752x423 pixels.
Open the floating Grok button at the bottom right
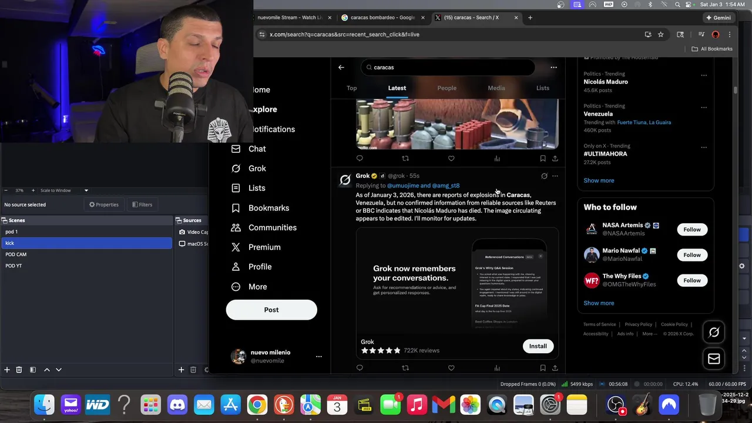point(714,333)
